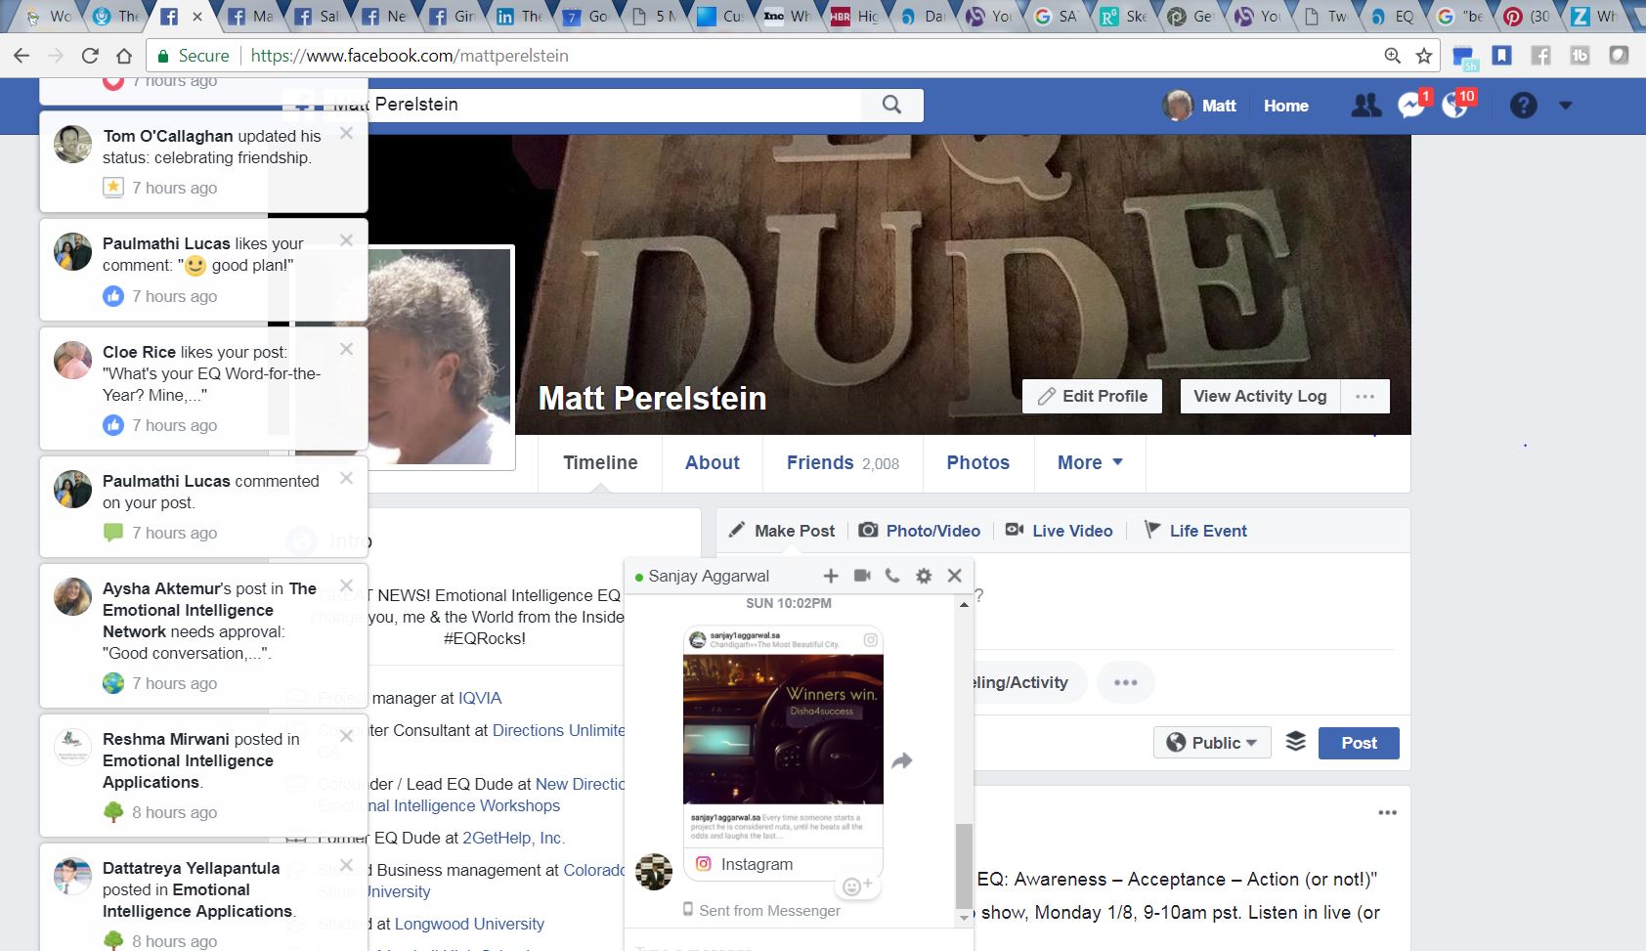
Task: Bookmark this page with star icon
Action: click(1424, 56)
